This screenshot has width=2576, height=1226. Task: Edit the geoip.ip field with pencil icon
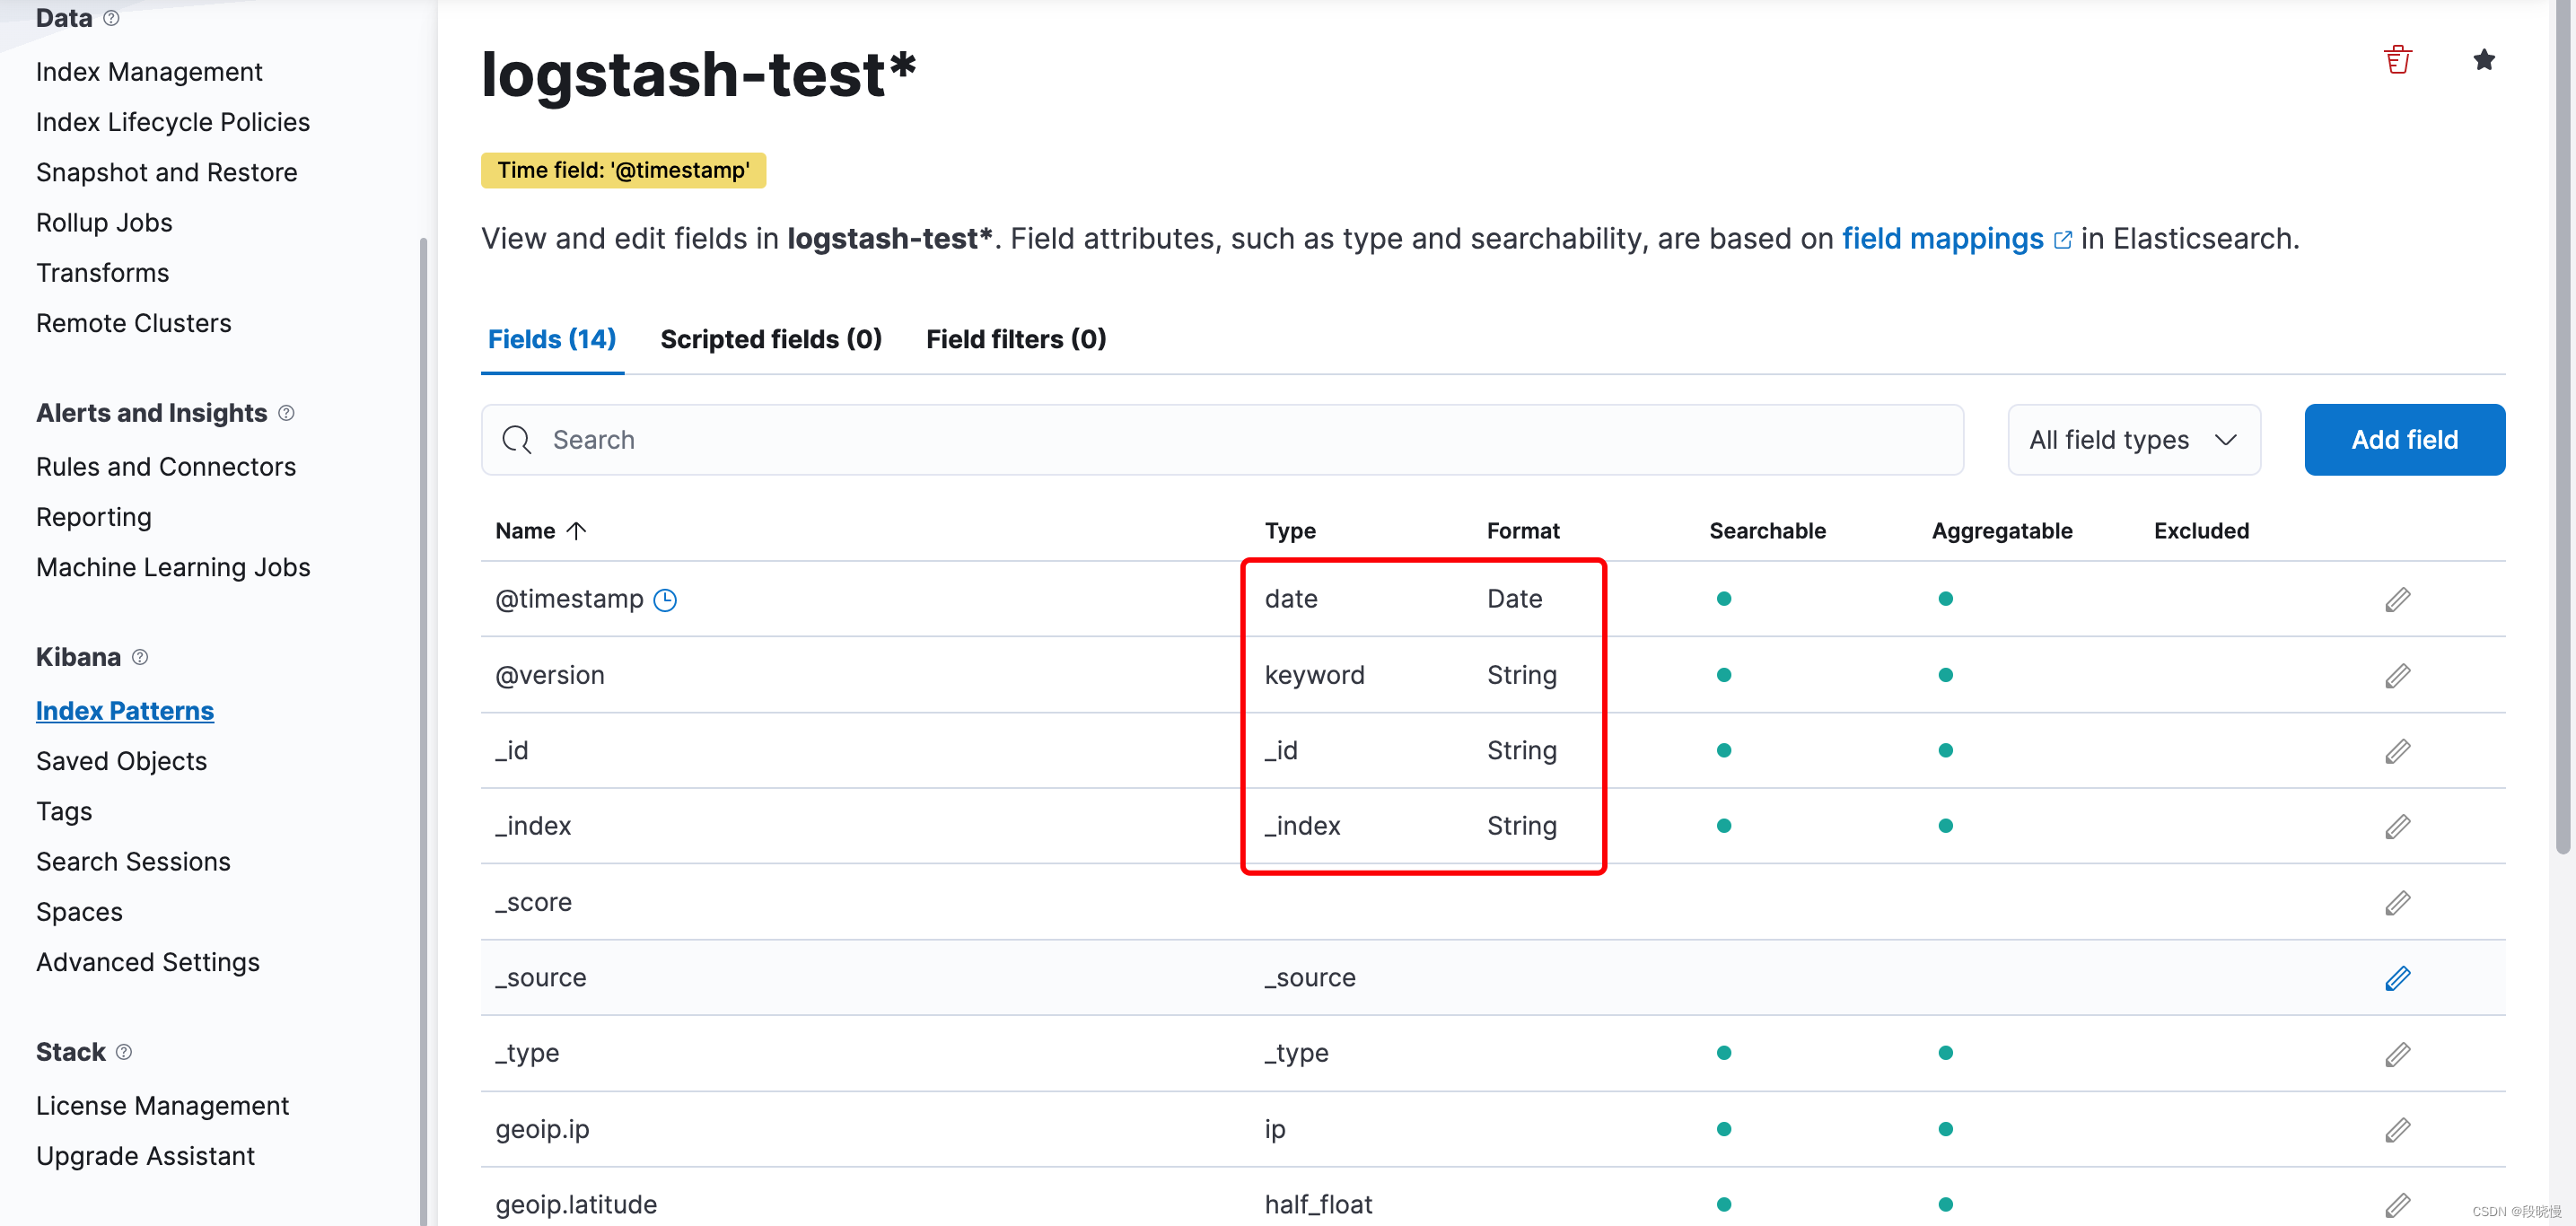click(2397, 1129)
